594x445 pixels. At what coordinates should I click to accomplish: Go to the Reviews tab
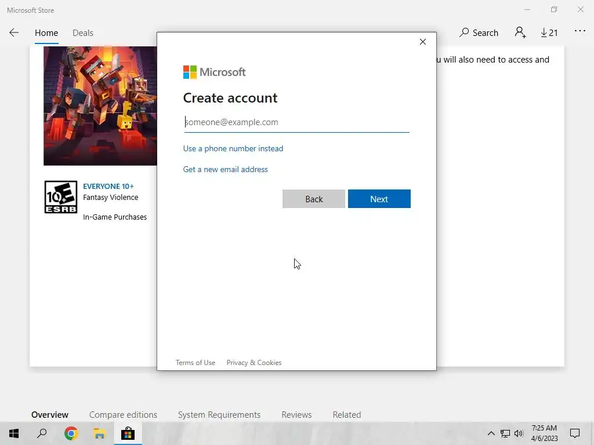point(296,415)
